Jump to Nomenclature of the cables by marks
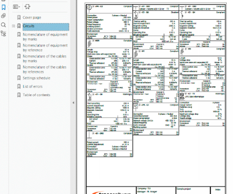The width and height of the screenshot is (233, 194). click(45, 58)
